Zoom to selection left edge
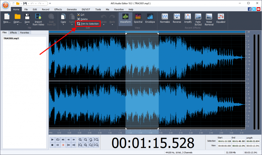The height and width of the screenshot is (155, 262). pos(80,145)
